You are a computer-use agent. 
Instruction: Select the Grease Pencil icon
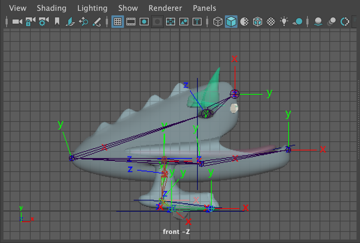[x=97, y=22]
